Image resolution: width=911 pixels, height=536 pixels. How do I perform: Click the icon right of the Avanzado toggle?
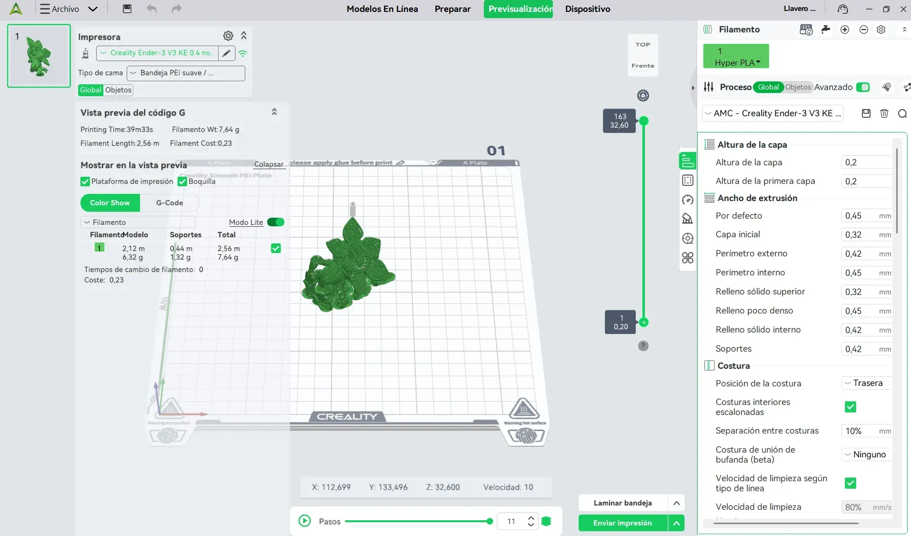[x=887, y=87]
